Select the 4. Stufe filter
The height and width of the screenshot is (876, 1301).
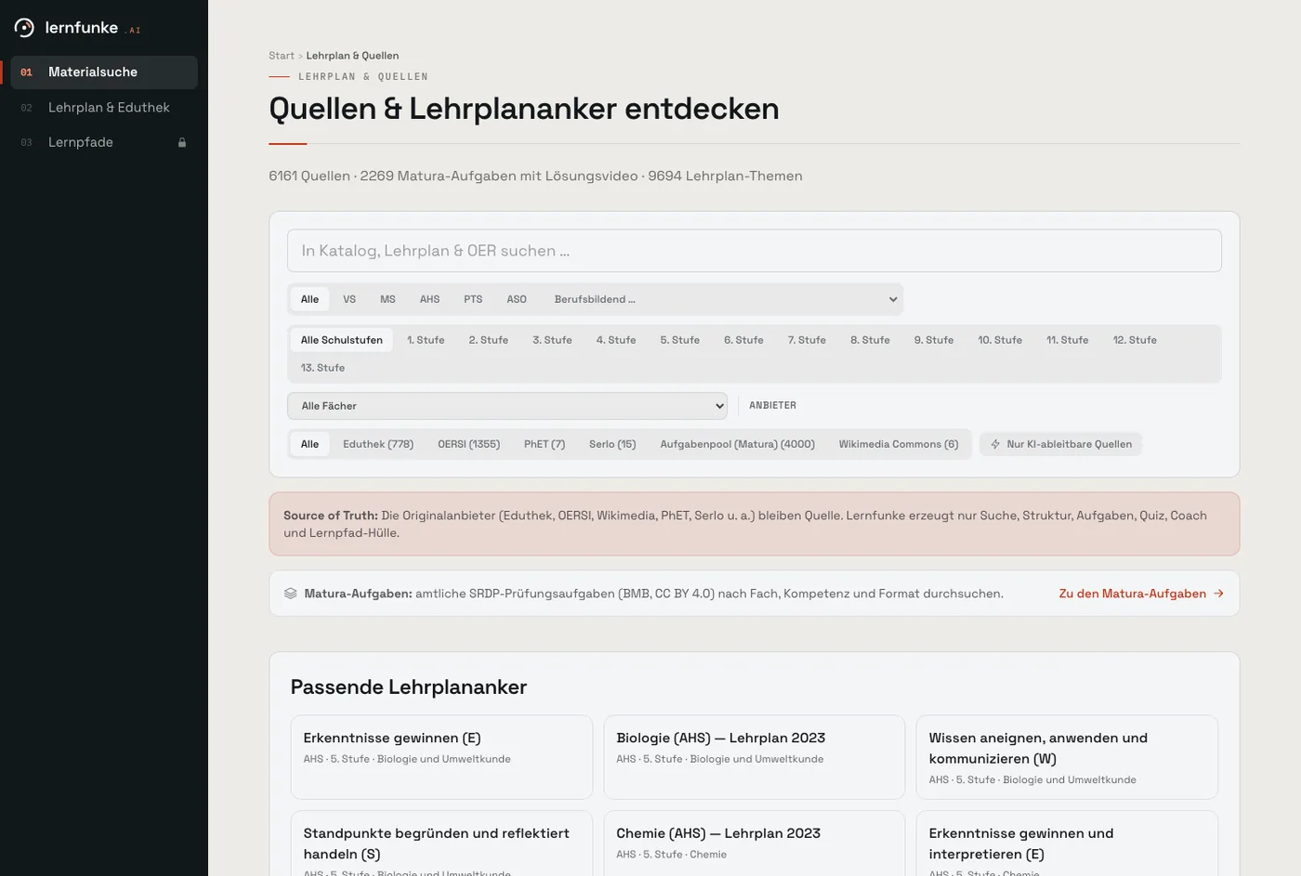616,340
